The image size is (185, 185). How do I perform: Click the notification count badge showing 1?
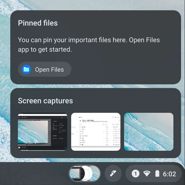[x=135, y=174]
